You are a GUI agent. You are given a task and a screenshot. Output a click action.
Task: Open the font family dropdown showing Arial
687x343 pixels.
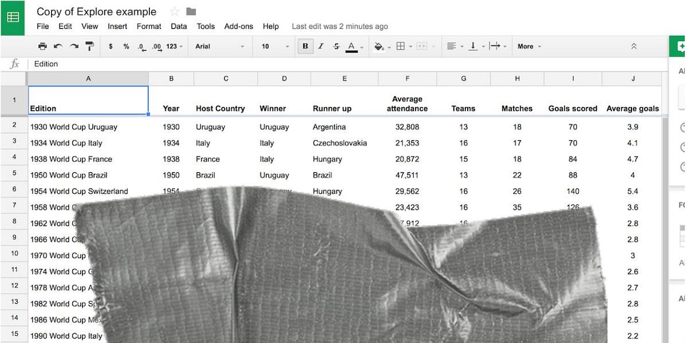[x=220, y=46]
